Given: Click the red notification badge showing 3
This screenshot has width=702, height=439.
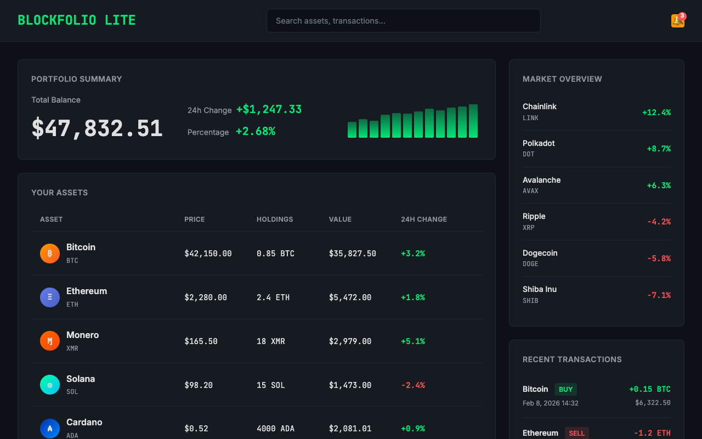Looking at the screenshot, I should tap(682, 15).
